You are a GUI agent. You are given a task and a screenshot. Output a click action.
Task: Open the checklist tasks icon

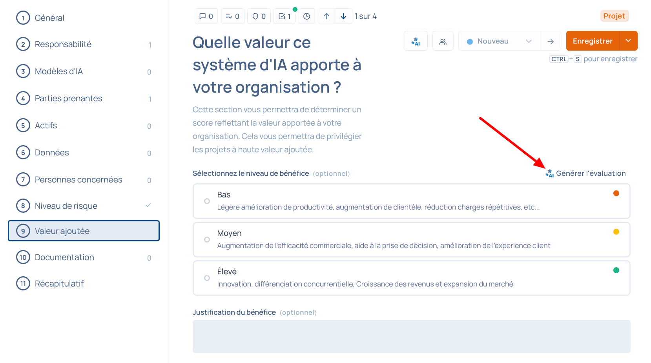tap(284, 16)
